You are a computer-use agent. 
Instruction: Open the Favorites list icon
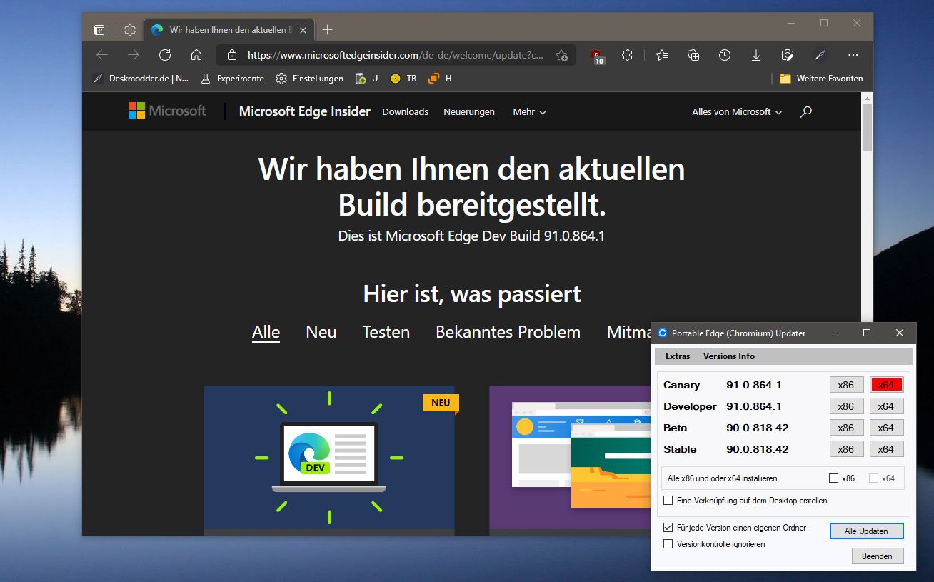coord(662,55)
